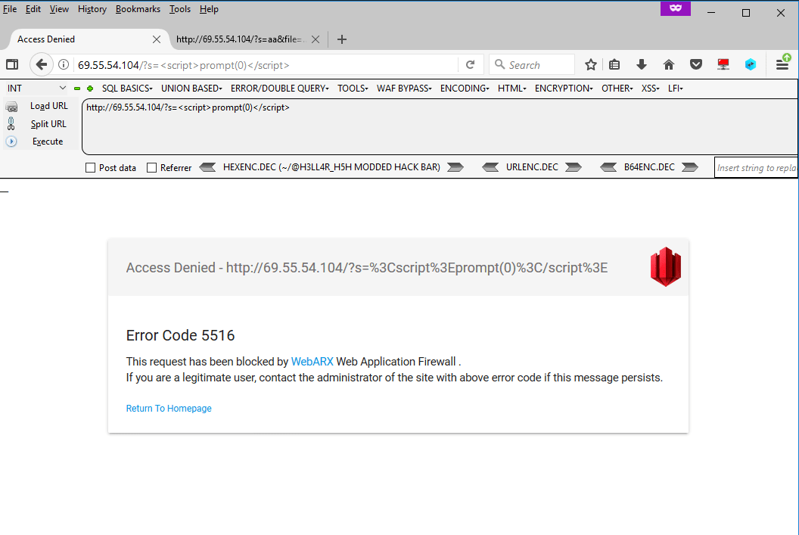799x535 pixels.
Task: Click the red WebARX logo
Action: 666,266
